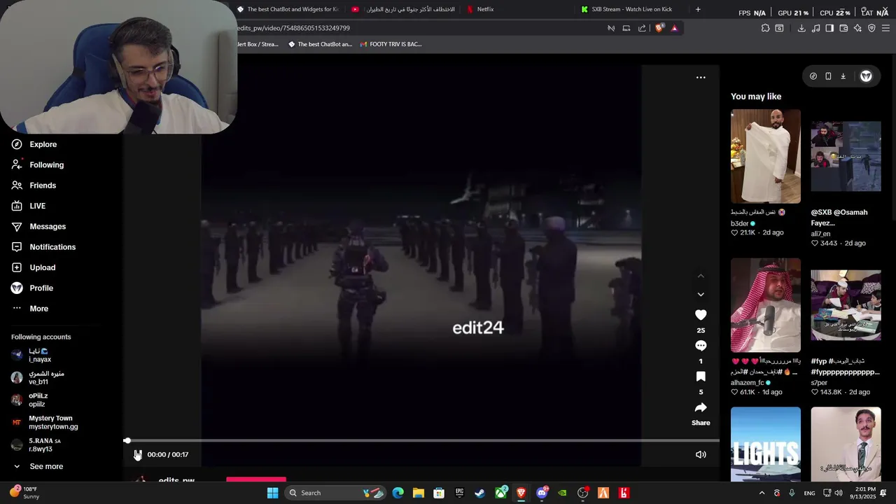Open Windows Start menu
896x504 pixels.
[272, 493]
